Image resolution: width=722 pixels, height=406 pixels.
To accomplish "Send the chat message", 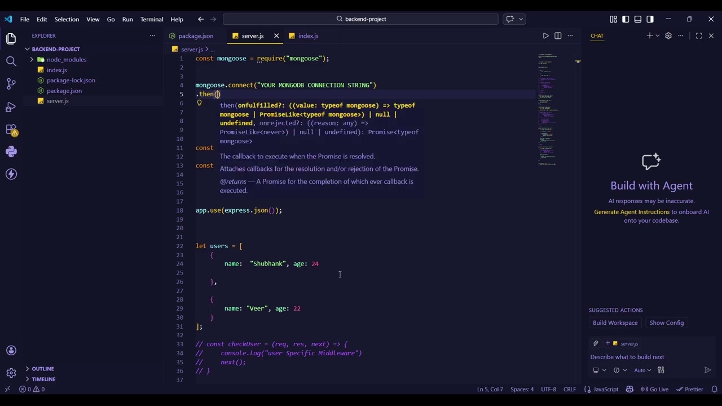I will 708,370.
